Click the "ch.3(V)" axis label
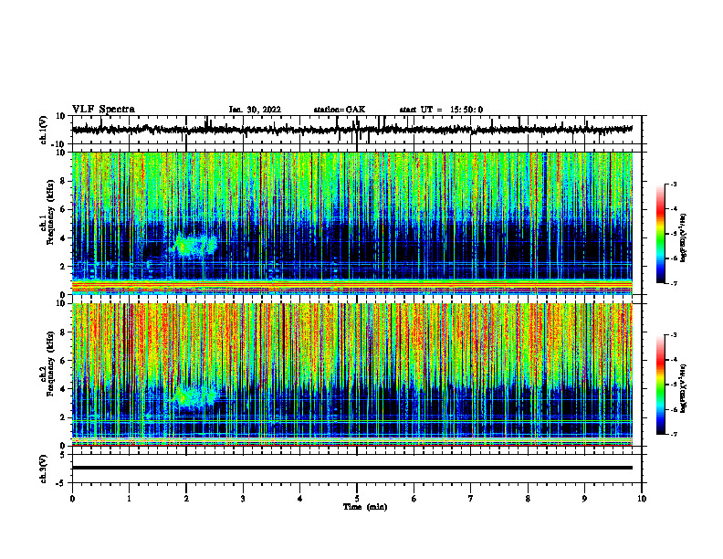This screenshot has width=723, height=559. click(44, 469)
